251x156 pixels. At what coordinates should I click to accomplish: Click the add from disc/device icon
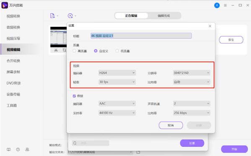point(70,15)
